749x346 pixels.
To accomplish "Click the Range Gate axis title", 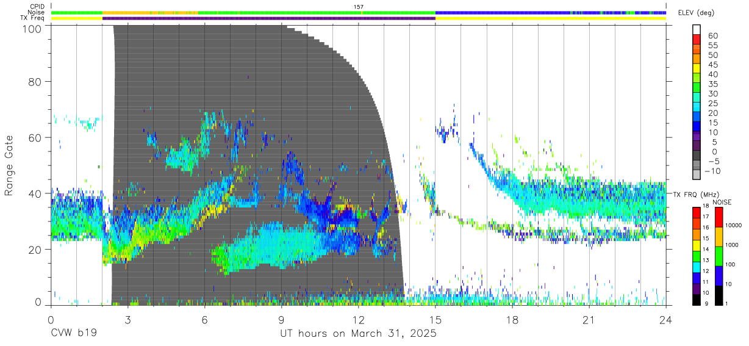I will click(9, 166).
